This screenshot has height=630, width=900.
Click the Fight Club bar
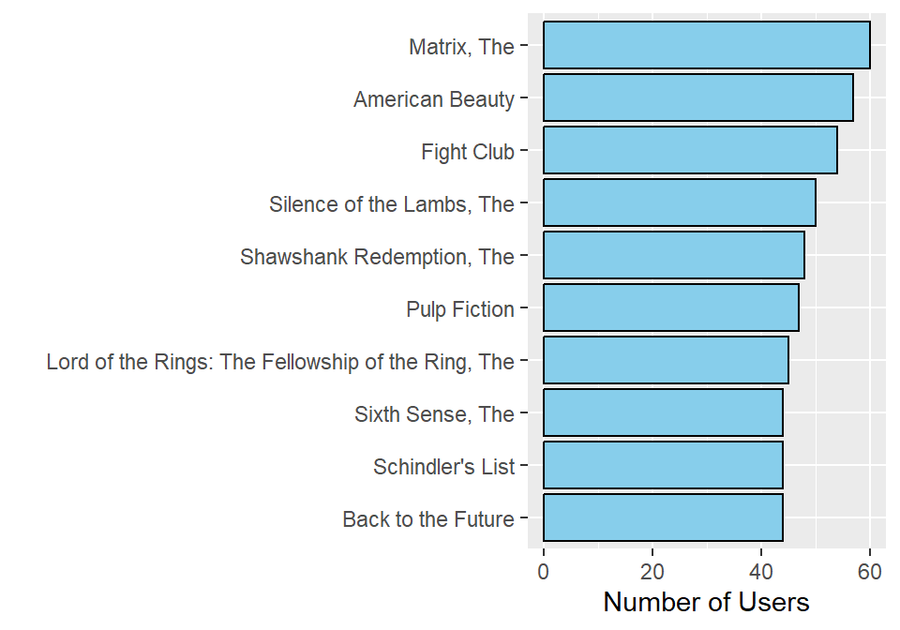point(690,150)
